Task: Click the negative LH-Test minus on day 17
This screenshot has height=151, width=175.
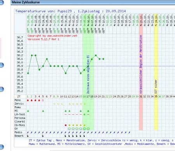Action: pos(88,114)
